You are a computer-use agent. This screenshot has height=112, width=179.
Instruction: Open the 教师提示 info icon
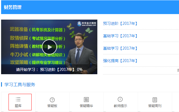click(x=120, y=99)
